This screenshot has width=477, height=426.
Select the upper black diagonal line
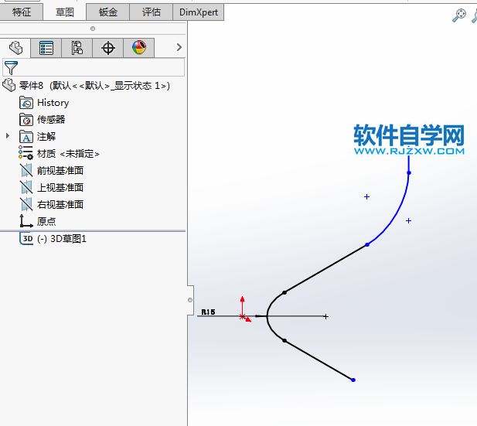325,269
